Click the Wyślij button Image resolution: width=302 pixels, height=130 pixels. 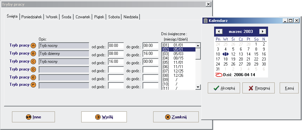(x=104, y=117)
